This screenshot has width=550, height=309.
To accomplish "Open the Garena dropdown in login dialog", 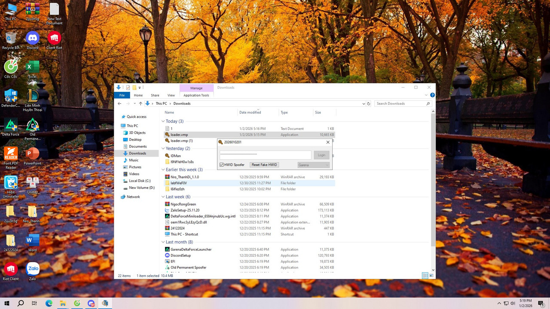I will [313, 165].
